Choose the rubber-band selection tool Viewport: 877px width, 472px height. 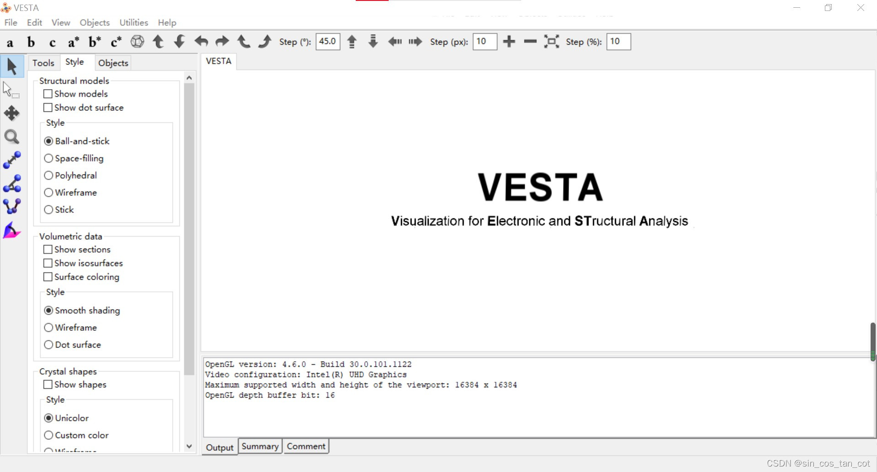tap(11, 90)
